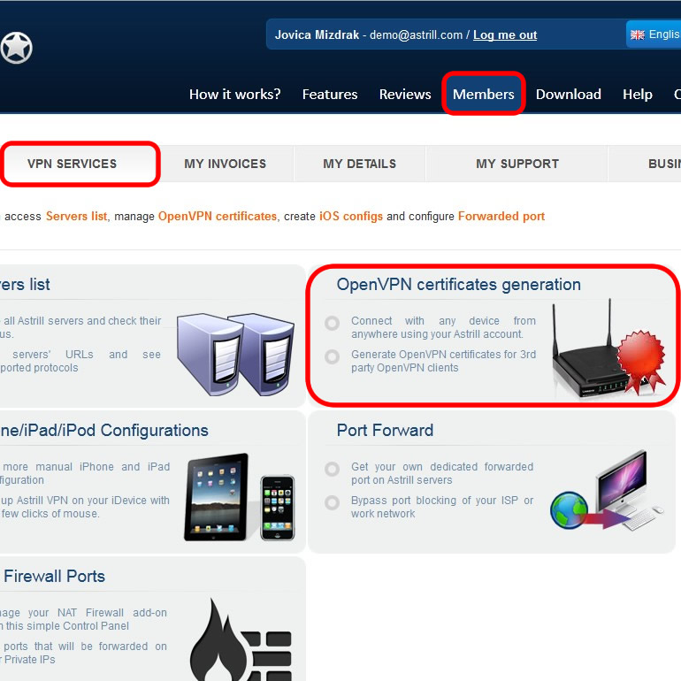Click bullet beside 'Generate OpenVPN certificates'
This screenshot has height=681, width=681.
[x=333, y=356]
